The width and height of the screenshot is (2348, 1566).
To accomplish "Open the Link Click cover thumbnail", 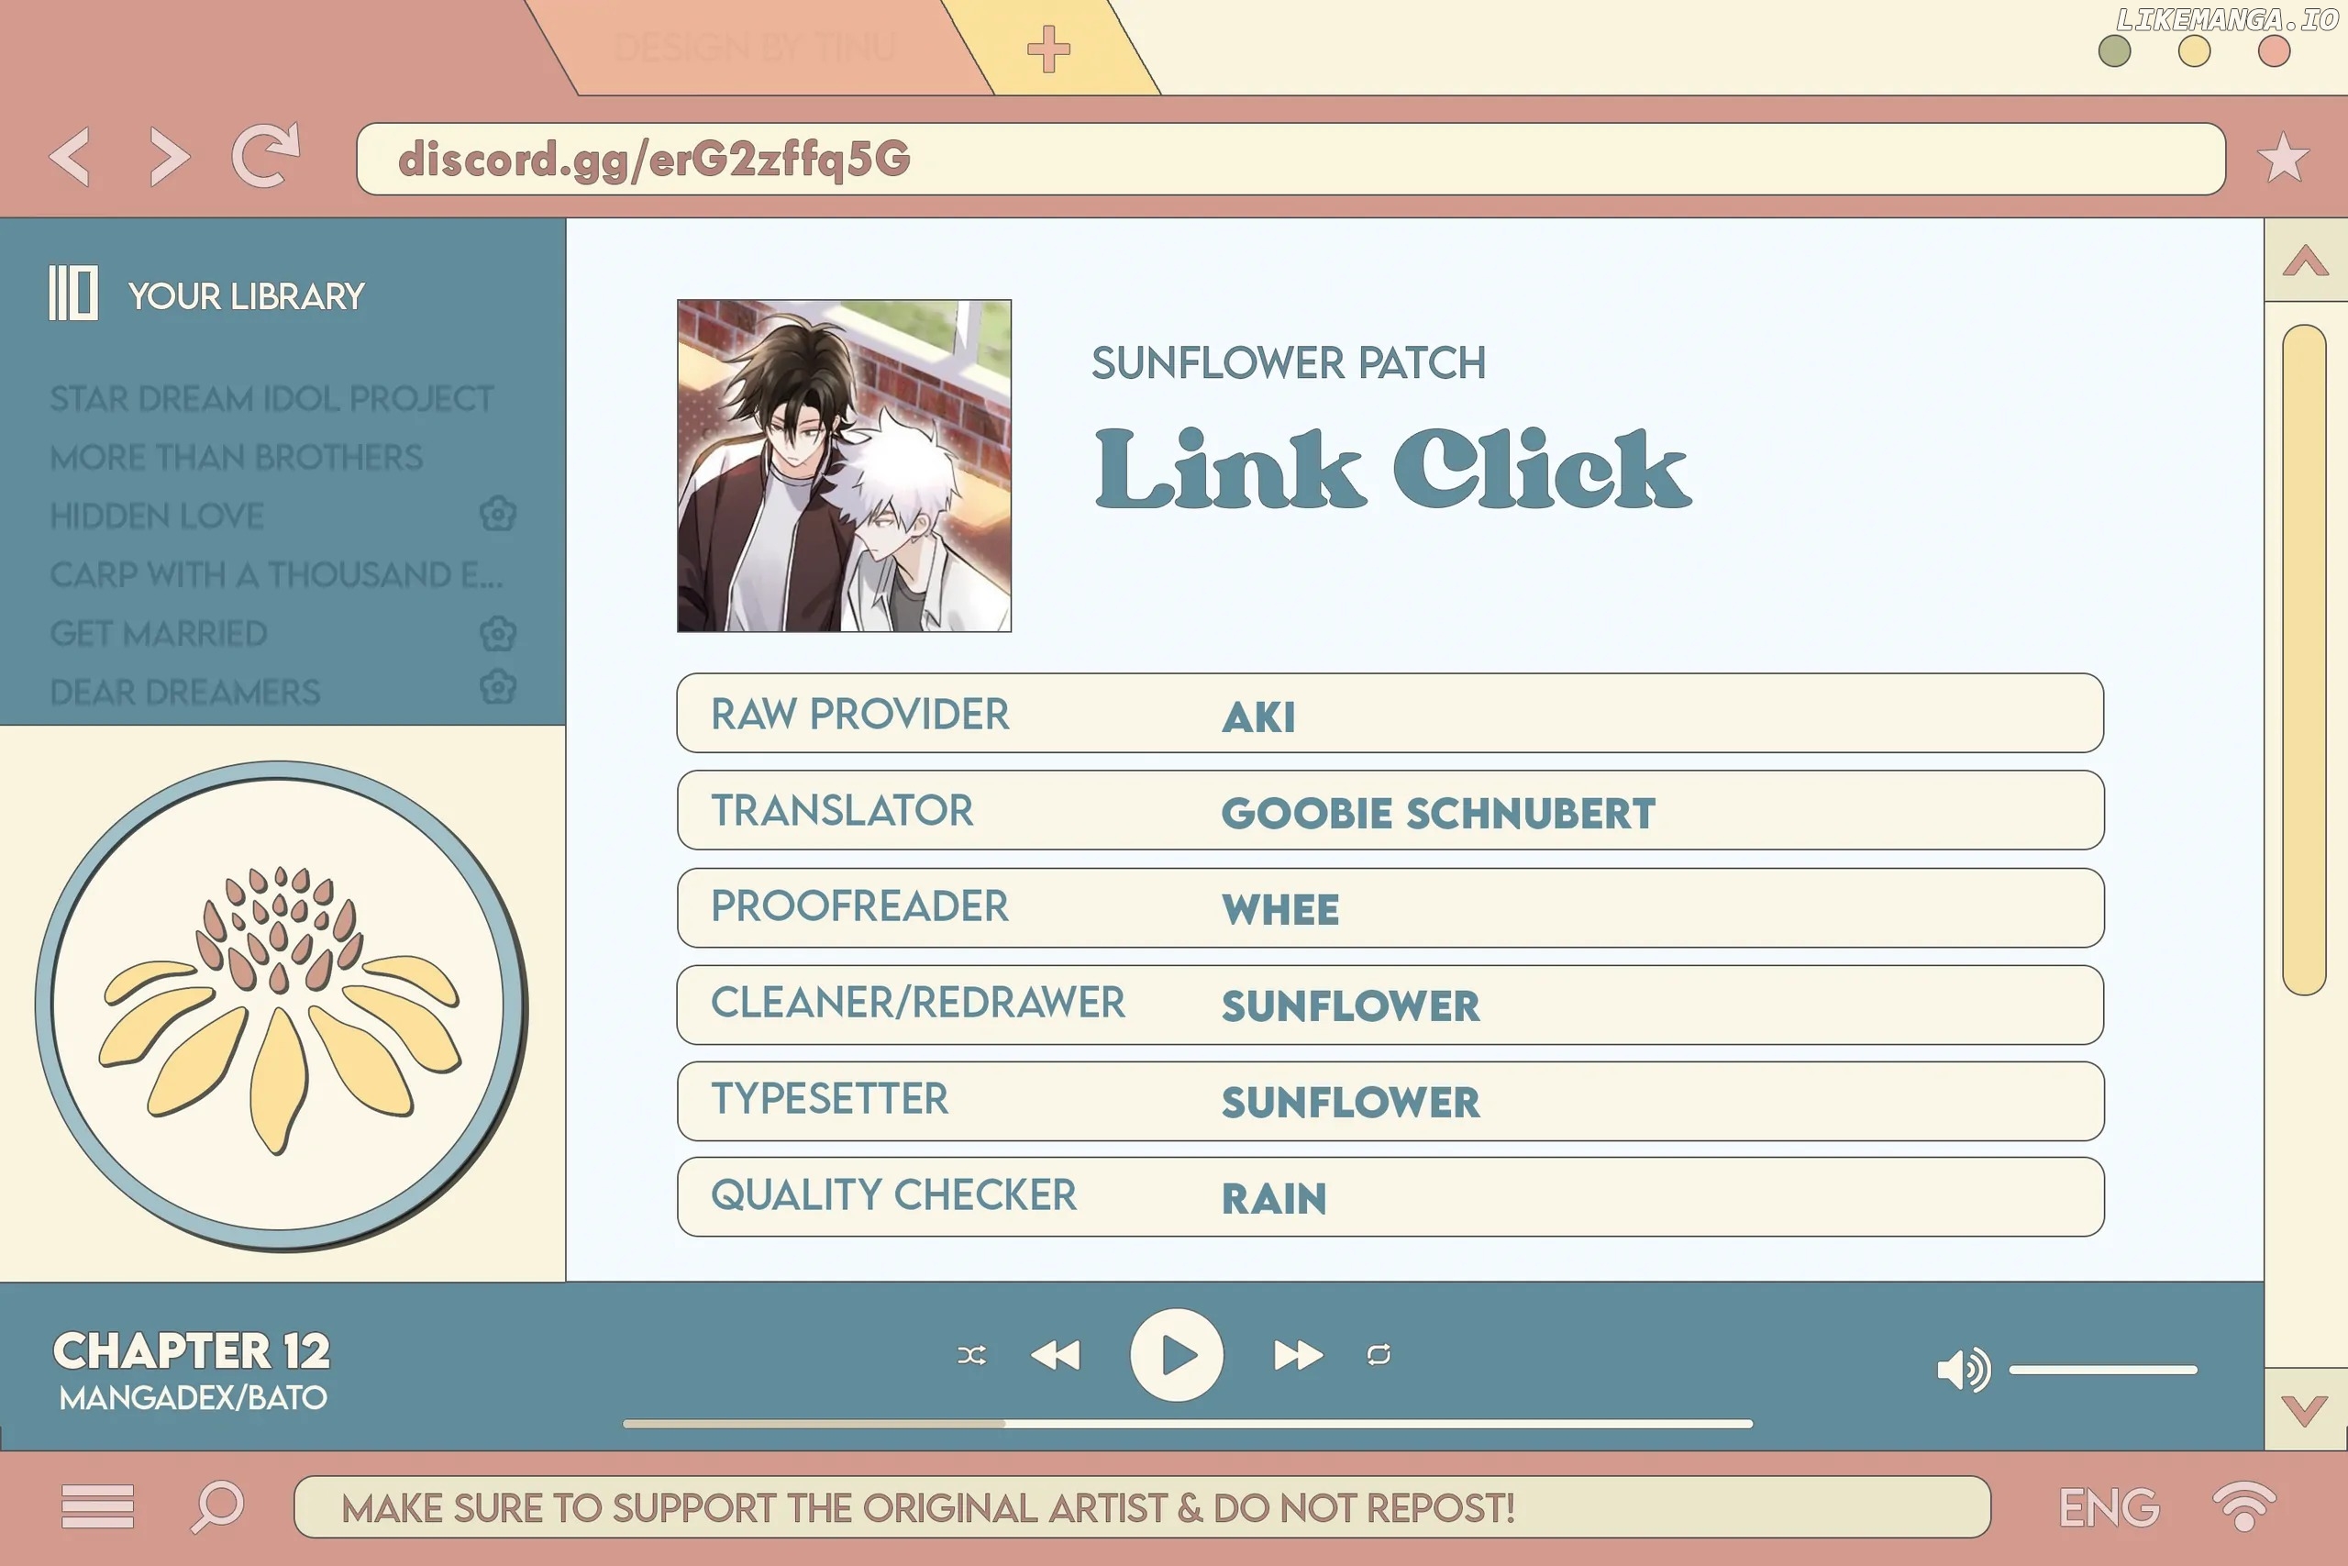I will coord(844,465).
